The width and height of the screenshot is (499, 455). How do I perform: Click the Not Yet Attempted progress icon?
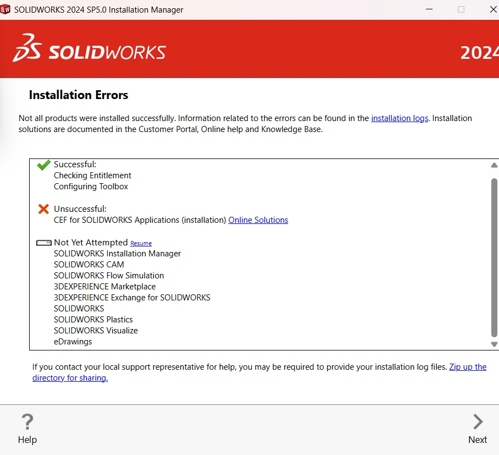pos(44,243)
